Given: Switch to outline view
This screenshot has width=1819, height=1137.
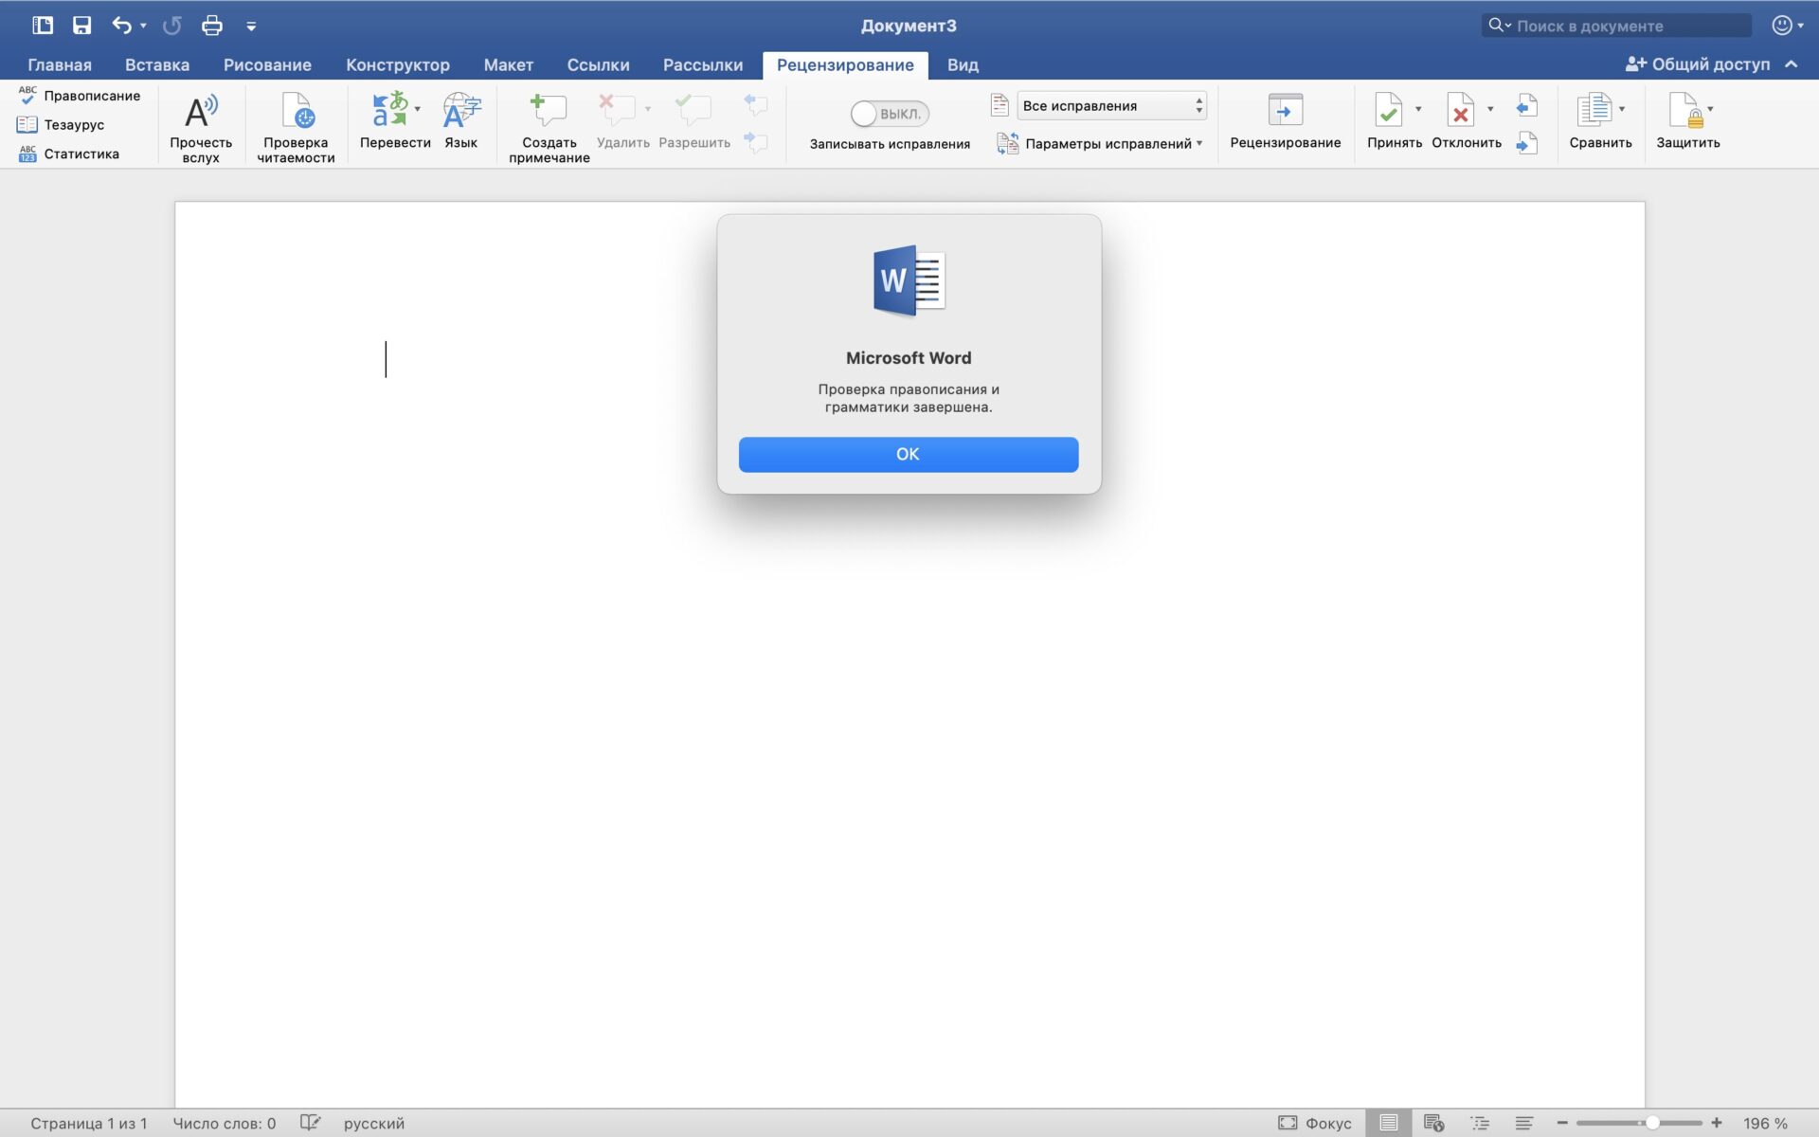Looking at the screenshot, I should pyautogui.click(x=1479, y=1123).
